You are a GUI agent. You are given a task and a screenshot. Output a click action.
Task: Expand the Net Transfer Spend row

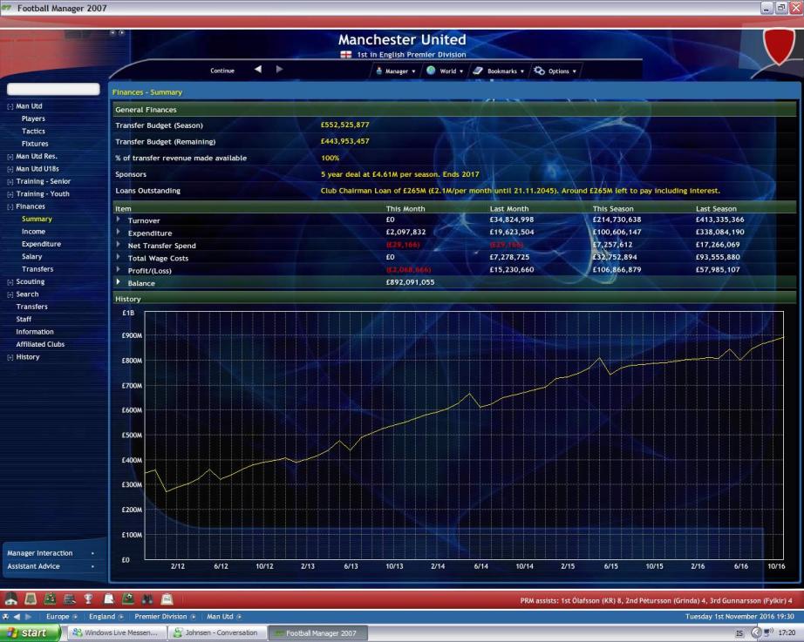click(119, 245)
